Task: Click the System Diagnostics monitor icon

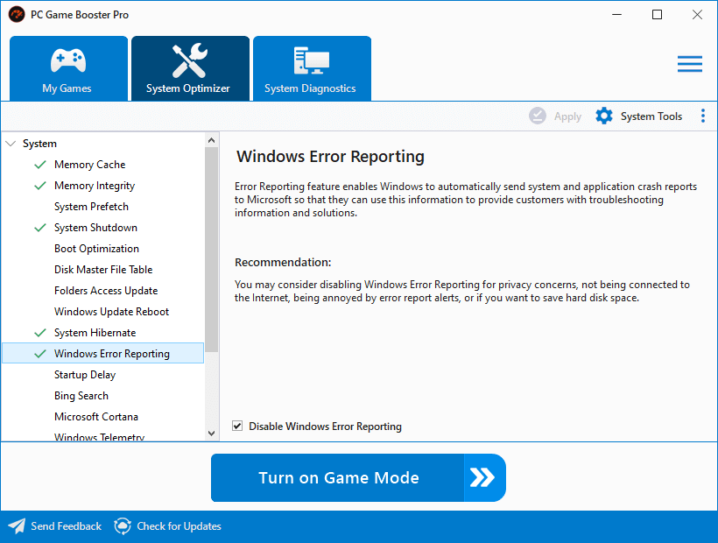Action: click(312, 60)
